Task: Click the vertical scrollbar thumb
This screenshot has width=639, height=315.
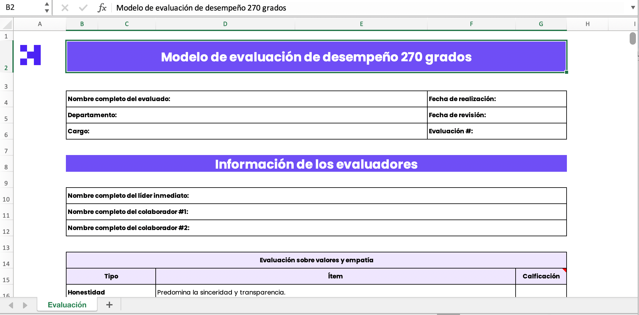Action: tap(632, 38)
